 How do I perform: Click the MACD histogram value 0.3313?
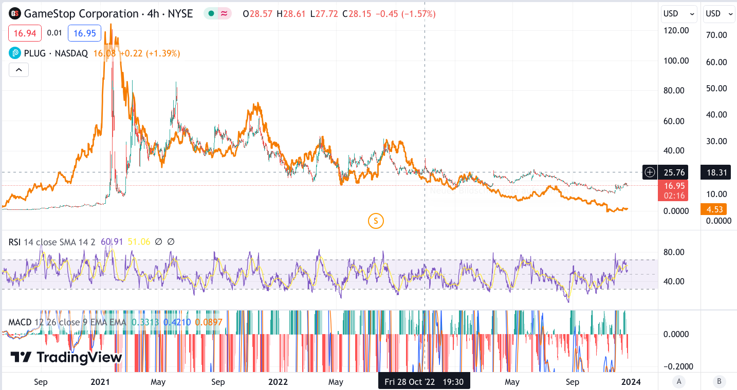(145, 322)
